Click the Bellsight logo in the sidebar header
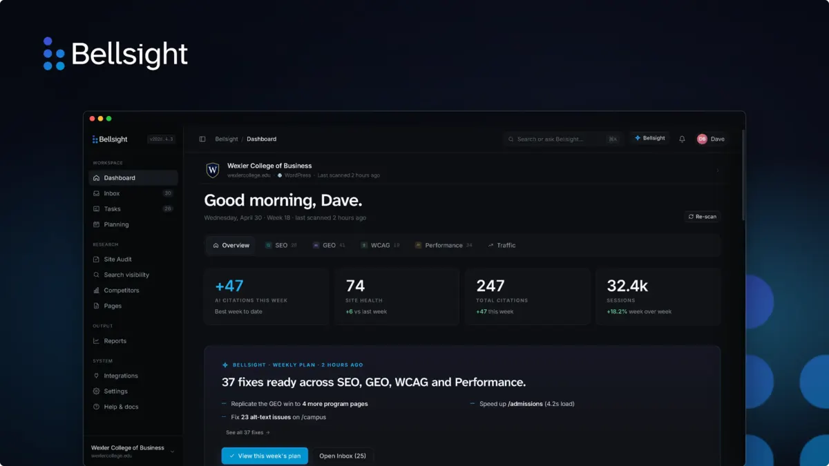 click(110, 139)
